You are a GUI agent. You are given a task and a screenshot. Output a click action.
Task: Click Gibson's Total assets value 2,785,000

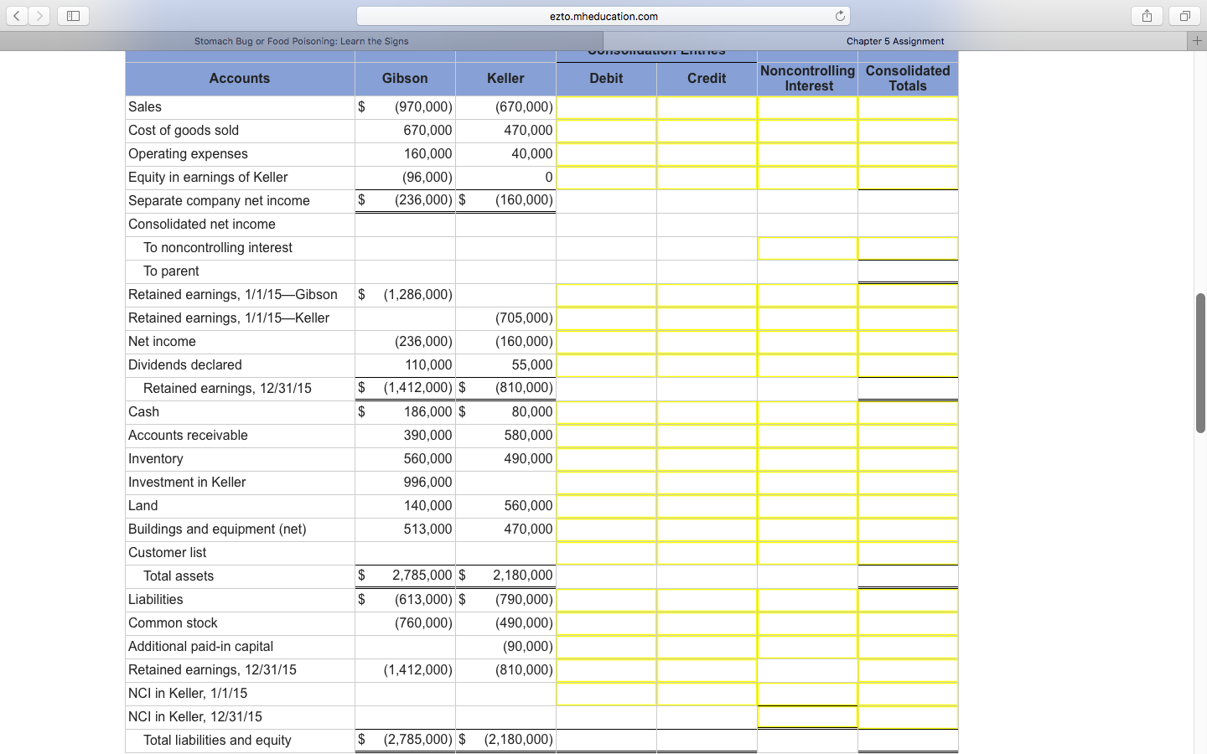[422, 576]
